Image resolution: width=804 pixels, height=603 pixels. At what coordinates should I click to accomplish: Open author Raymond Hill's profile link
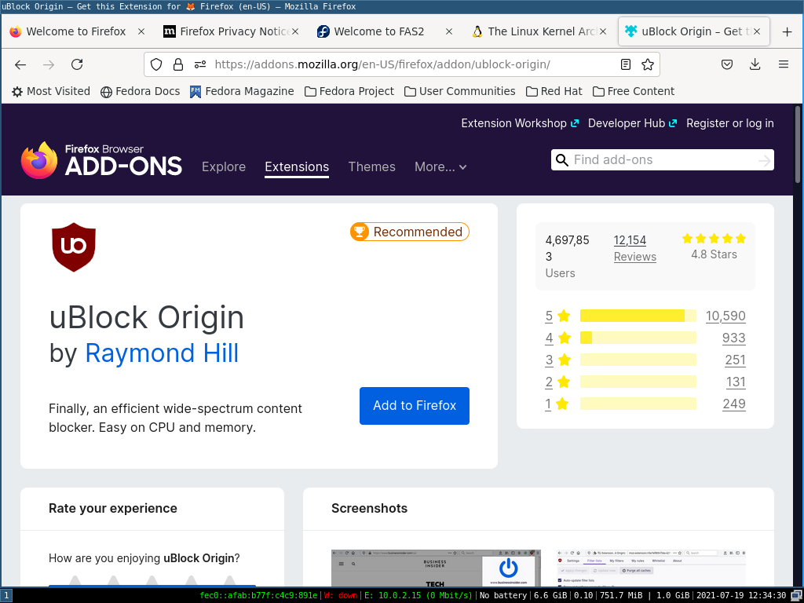pyautogui.click(x=162, y=353)
